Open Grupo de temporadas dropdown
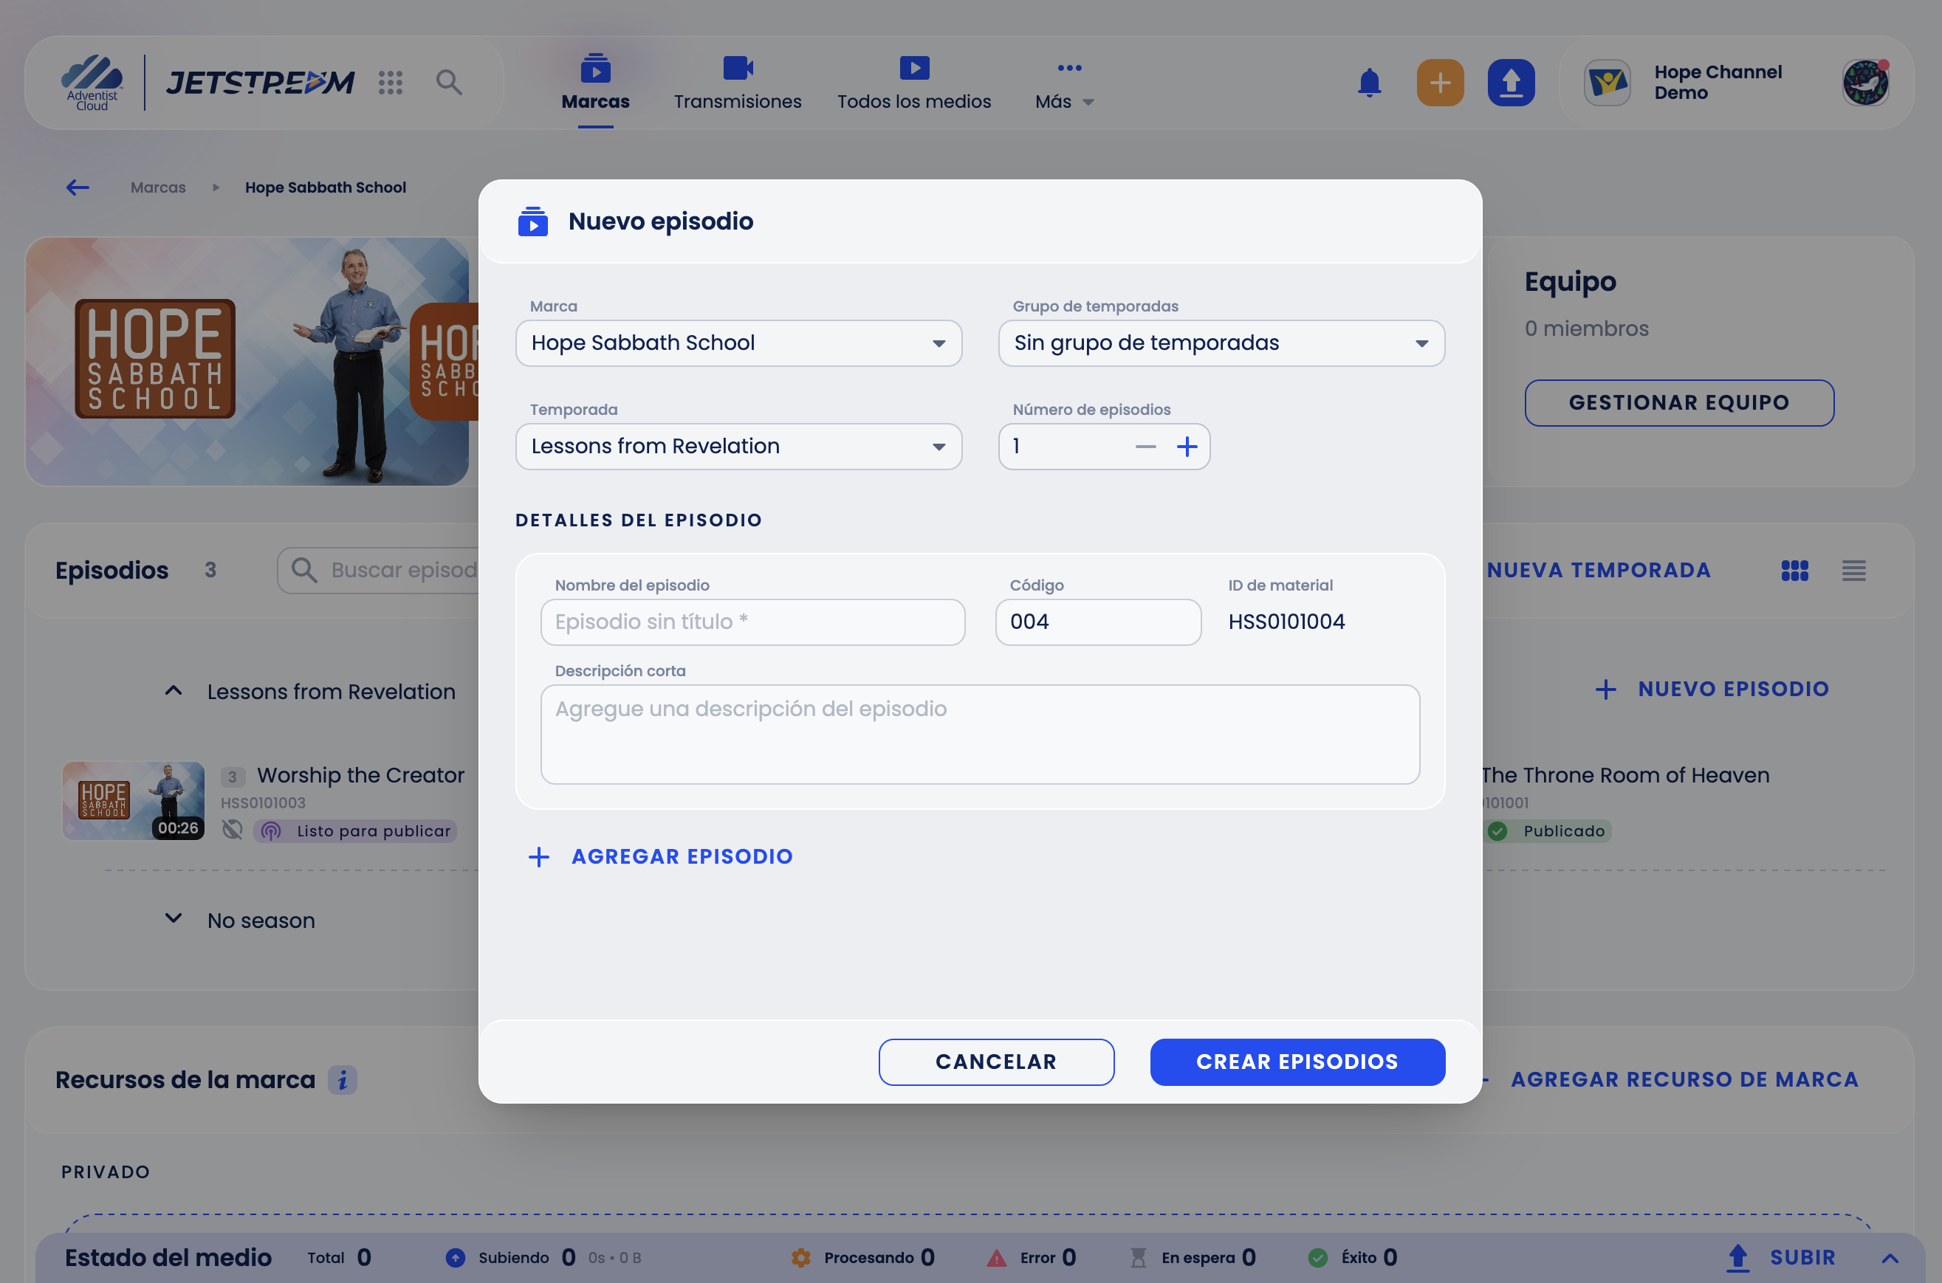Screen dimensions: 1942x1283 (x=1221, y=343)
